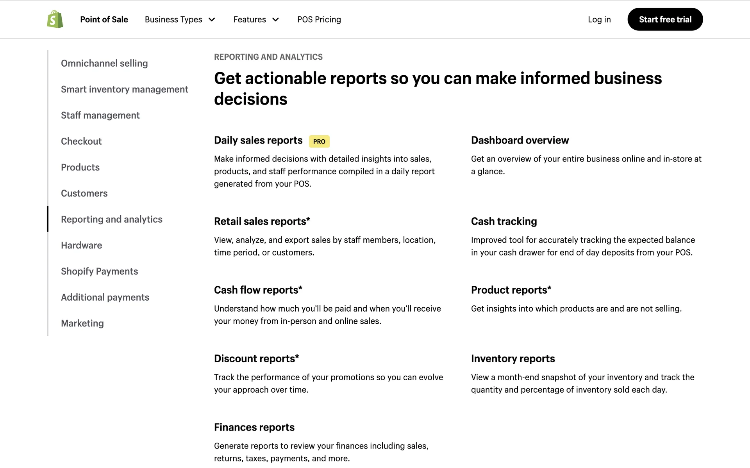Open the Marketing sidebar link
This screenshot has width=750, height=468.
82,323
